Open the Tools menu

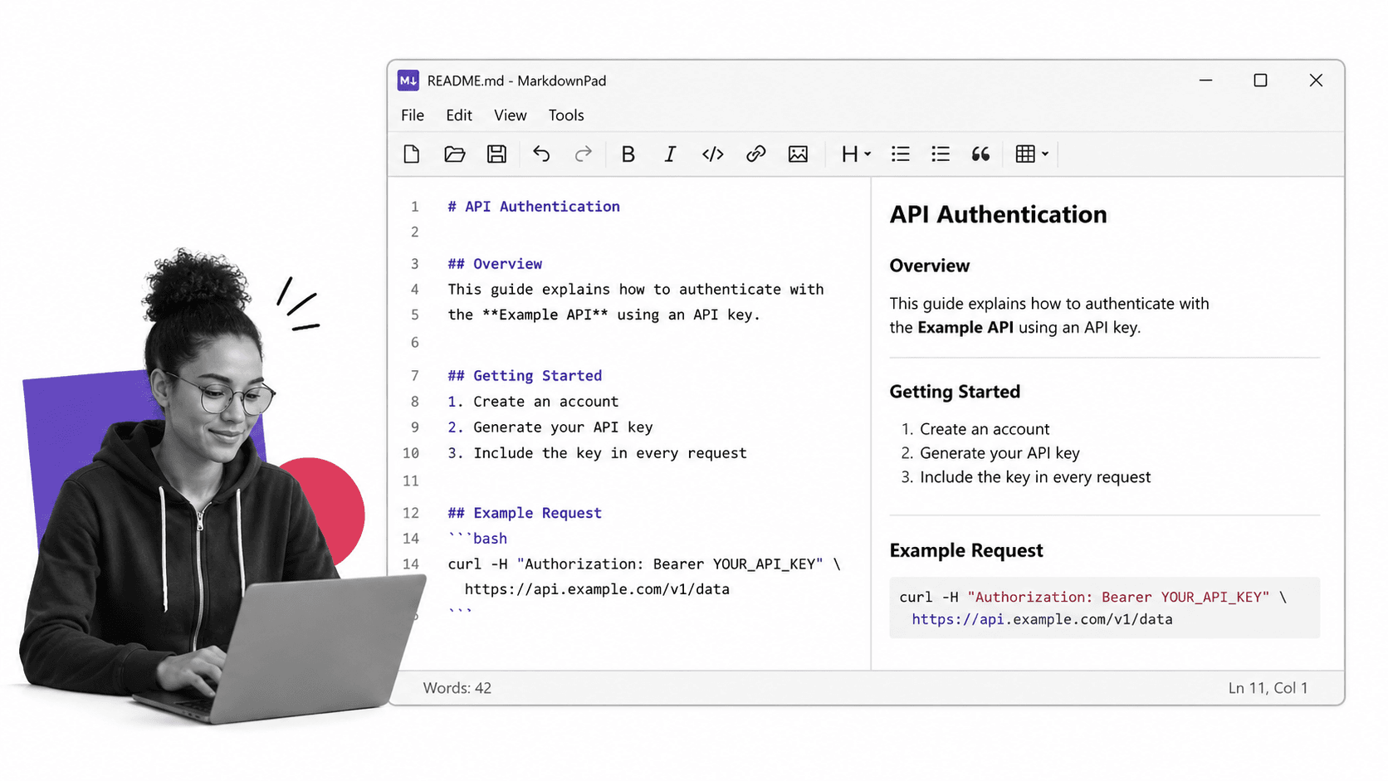566,115
